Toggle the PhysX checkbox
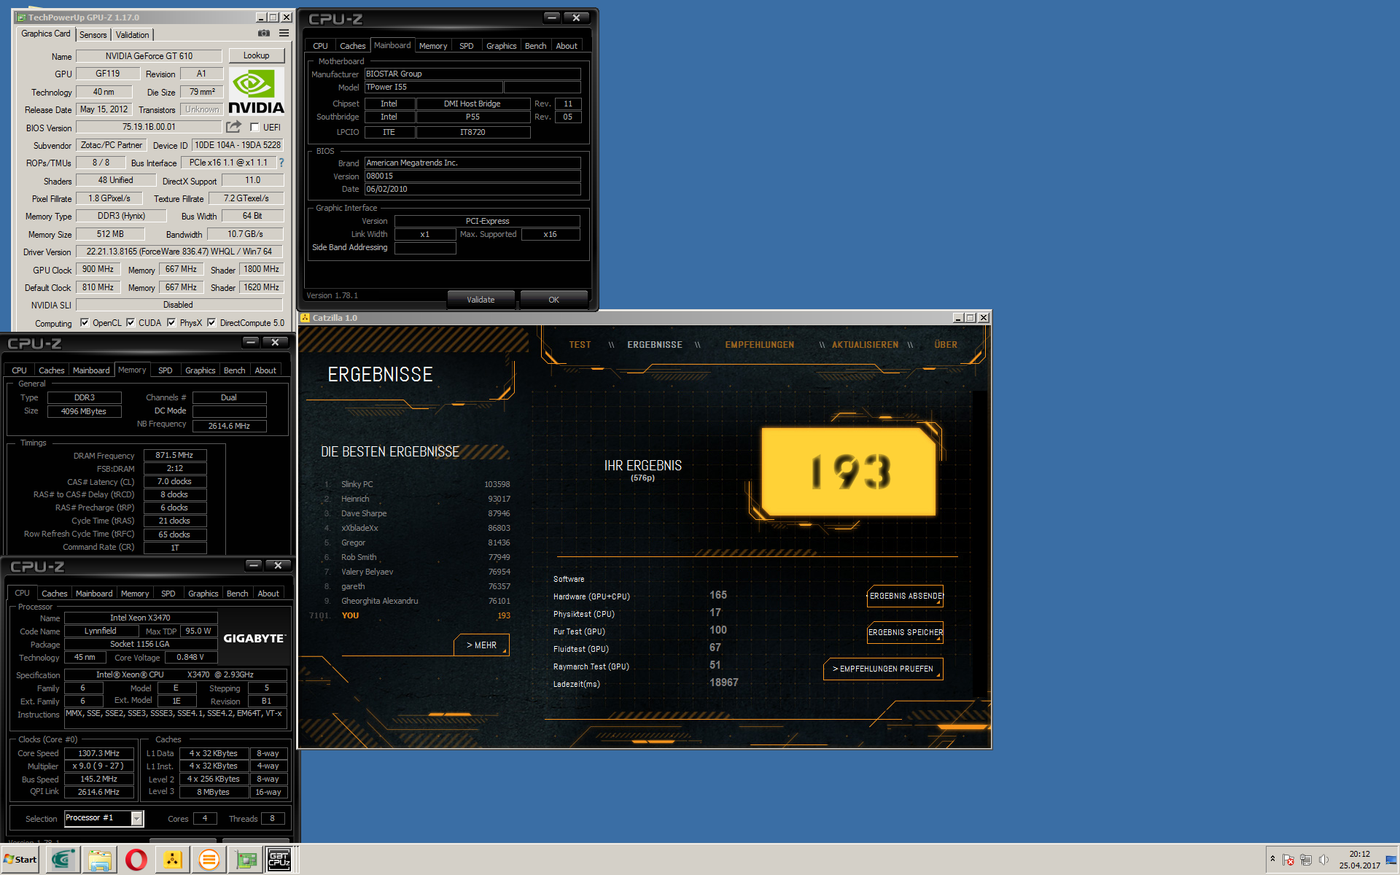The height and width of the screenshot is (875, 1400). (171, 322)
